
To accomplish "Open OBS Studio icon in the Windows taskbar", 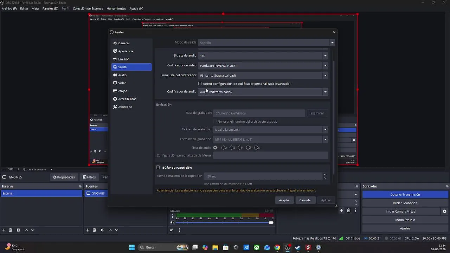I will click(x=288, y=247).
